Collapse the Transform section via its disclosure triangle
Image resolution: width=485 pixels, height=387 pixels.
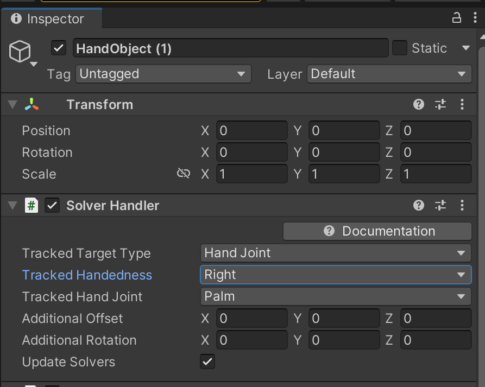pos(12,104)
